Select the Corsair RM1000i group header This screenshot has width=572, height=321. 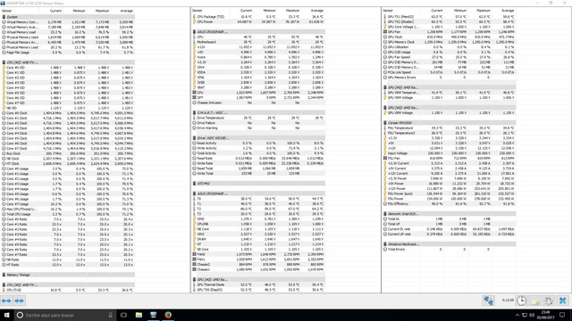[x=449, y=123]
